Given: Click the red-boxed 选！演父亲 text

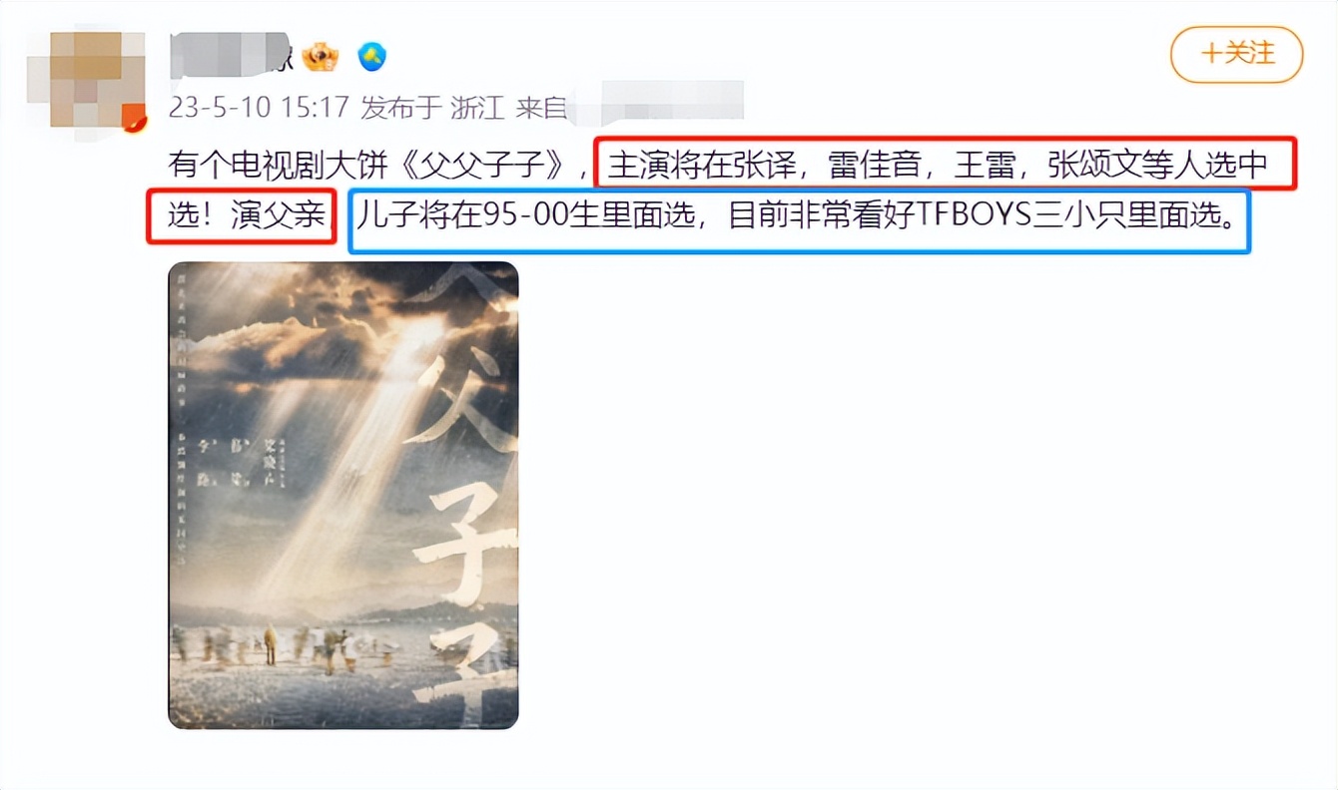Looking at the screenshot, I should 238,215.
